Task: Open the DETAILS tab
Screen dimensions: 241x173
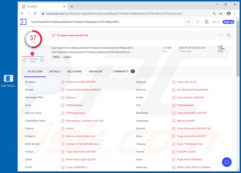Action: pos(55,71)
